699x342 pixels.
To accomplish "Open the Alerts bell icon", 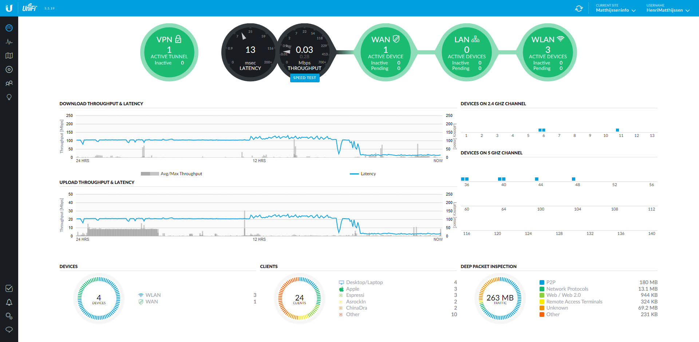I will (x=9, y=302).
